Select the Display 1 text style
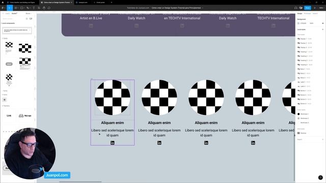 tap(305, 39)
